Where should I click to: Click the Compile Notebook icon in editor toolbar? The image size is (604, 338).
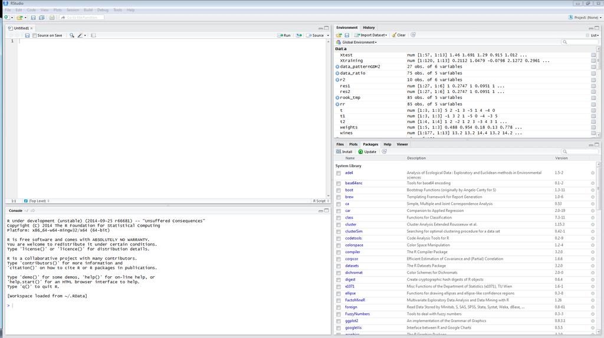(93, 35)
